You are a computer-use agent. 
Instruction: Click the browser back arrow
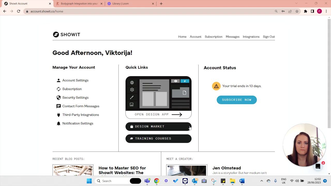pyautogui.click(x=5, y=11)
